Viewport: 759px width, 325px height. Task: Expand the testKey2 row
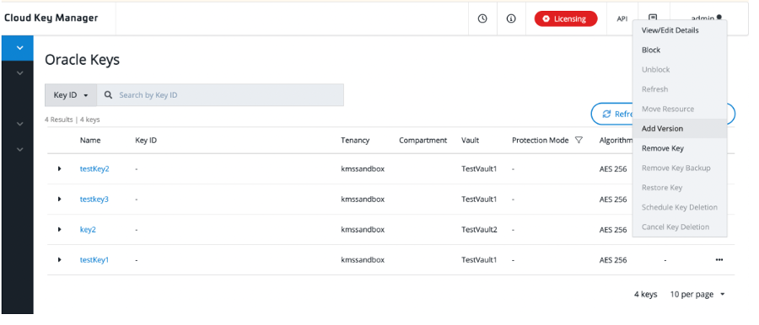coord(60,168)
